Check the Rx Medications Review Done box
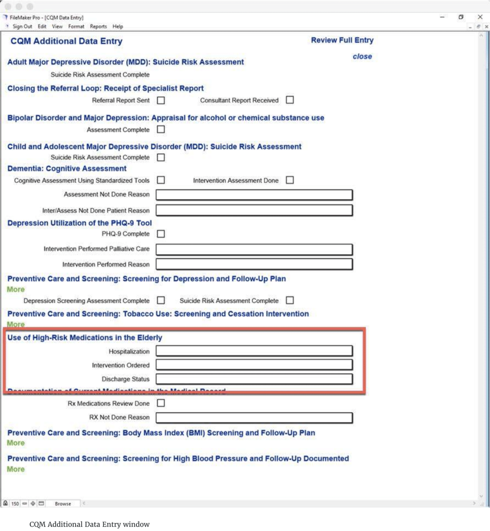Screen dimensions: 490x531 click(161, 404)
